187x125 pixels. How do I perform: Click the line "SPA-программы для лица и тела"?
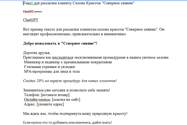[52, 71]
